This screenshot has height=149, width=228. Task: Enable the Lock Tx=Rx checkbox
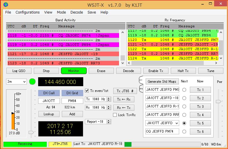tap(115, 115)
